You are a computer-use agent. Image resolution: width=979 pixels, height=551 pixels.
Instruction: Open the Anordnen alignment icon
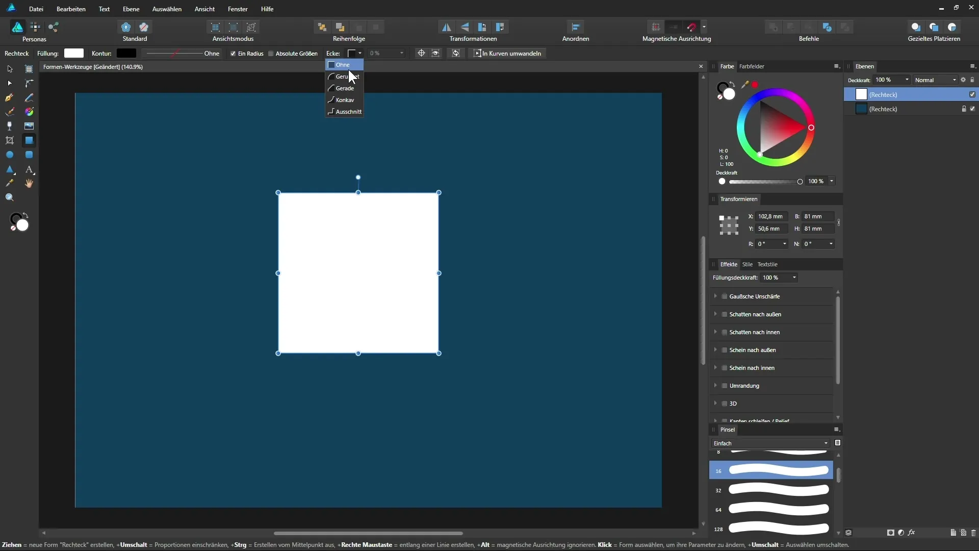tap(576, 27)
